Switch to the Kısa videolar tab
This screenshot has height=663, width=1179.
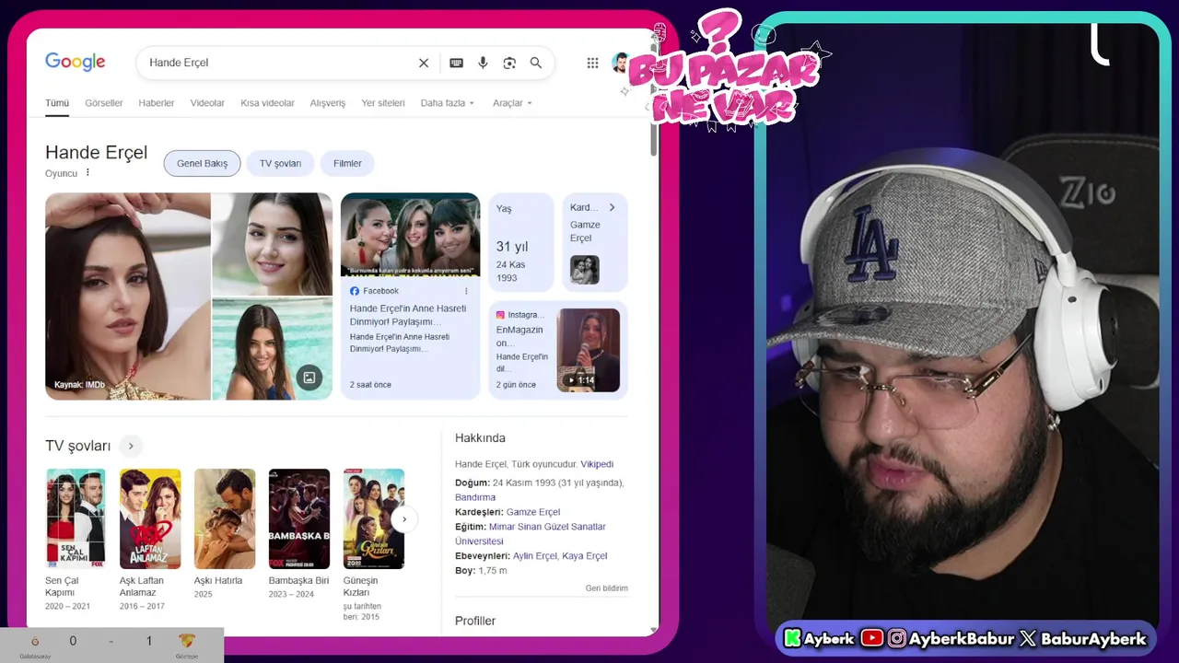click(267, 103)
